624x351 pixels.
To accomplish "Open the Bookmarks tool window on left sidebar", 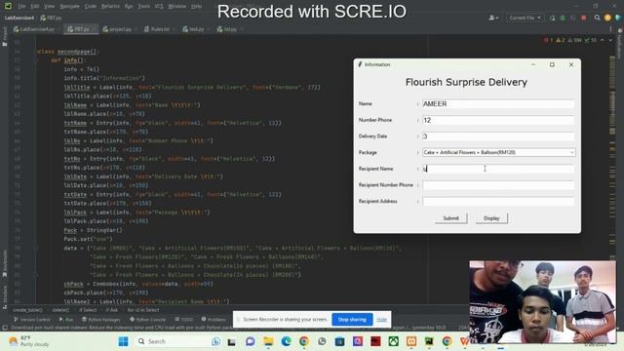I will pyautogui.click(x=5, y=264).
